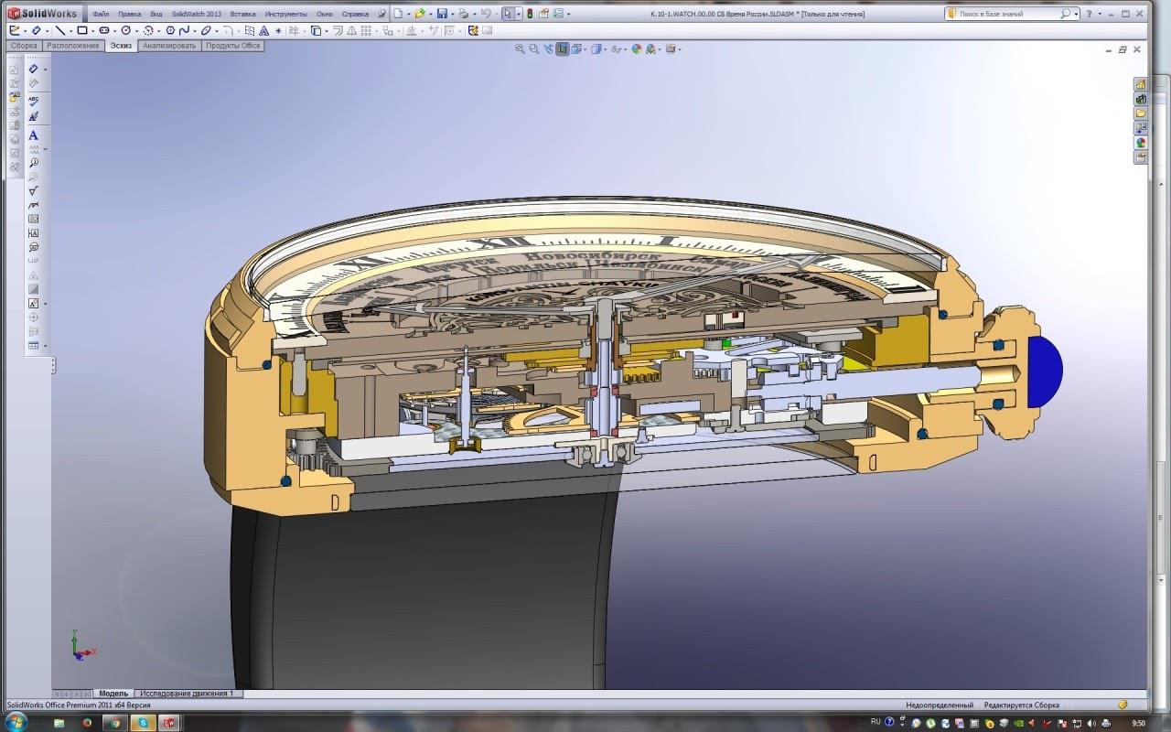Screen dimensions: 1171x732
Task: Open the Вид menu
Action: 156,14
